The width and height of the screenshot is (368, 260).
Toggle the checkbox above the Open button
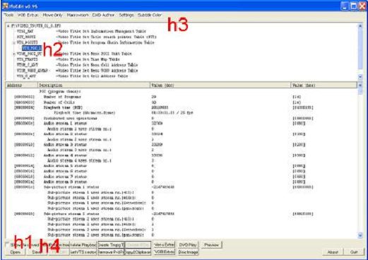click(x=7, y=244)
